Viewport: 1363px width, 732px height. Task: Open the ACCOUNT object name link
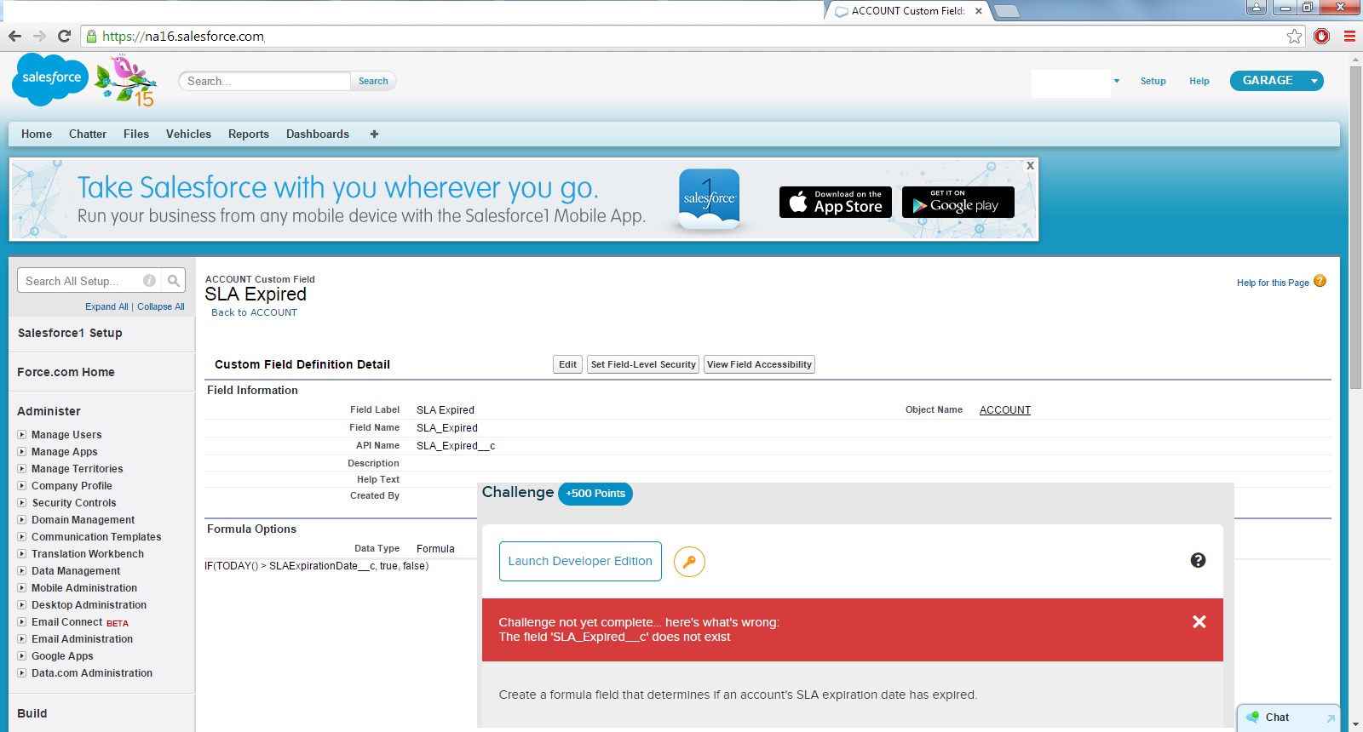[1005, 410]
